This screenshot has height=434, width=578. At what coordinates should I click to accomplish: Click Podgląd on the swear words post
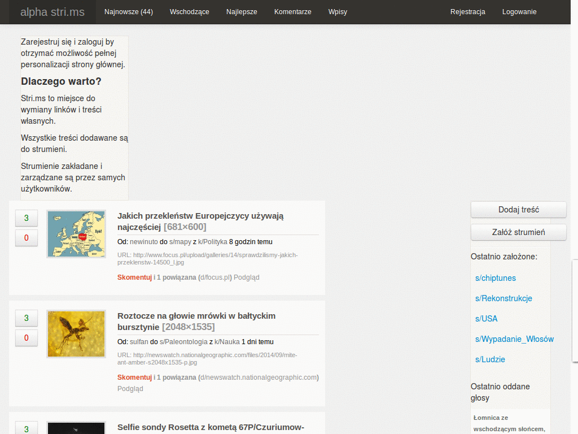tap(247, 277)
